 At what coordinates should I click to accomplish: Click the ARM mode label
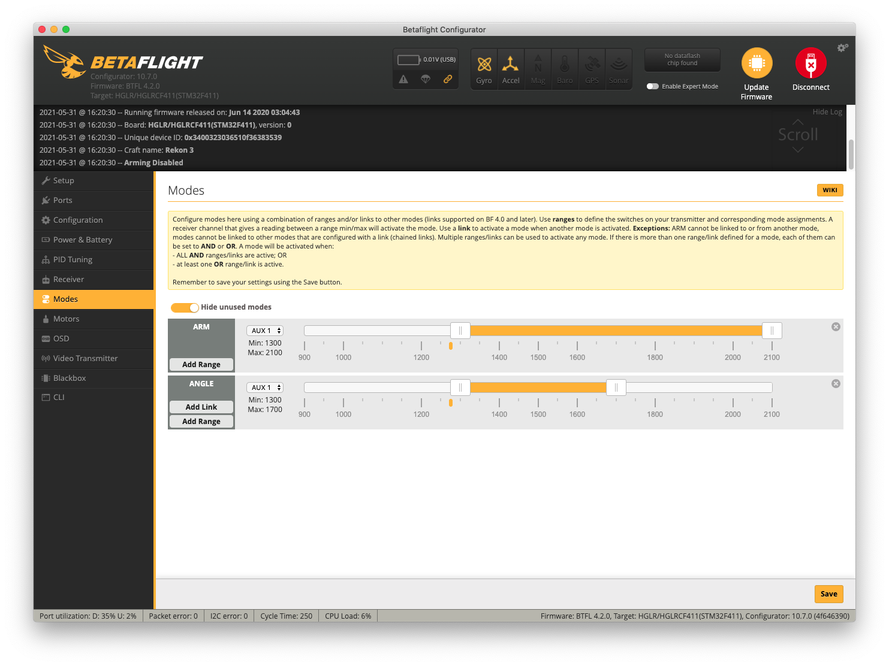[201, 327]
